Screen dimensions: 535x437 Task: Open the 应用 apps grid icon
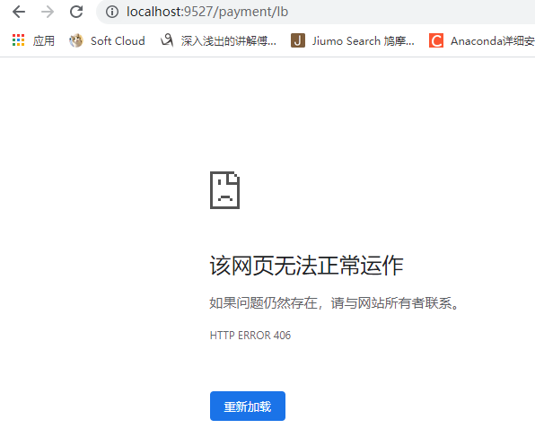19,40
